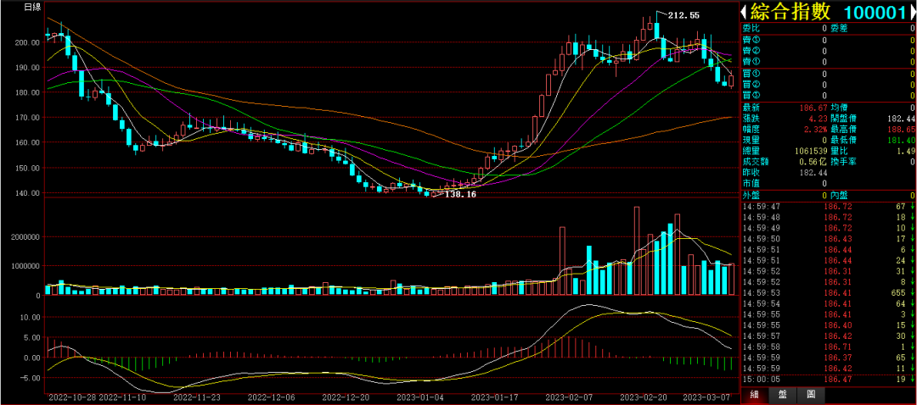Click the 138.16 low price marker
Image resolution: width=917 pixels, height=405 pixels.
(460, 195)
